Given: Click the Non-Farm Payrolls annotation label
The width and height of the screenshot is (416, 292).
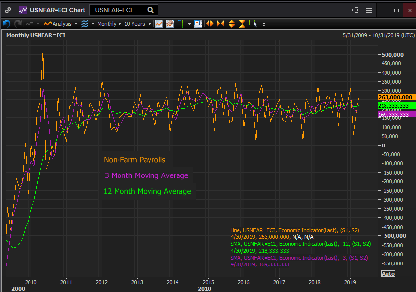Looking at the screenshot, I should (135, 160).
